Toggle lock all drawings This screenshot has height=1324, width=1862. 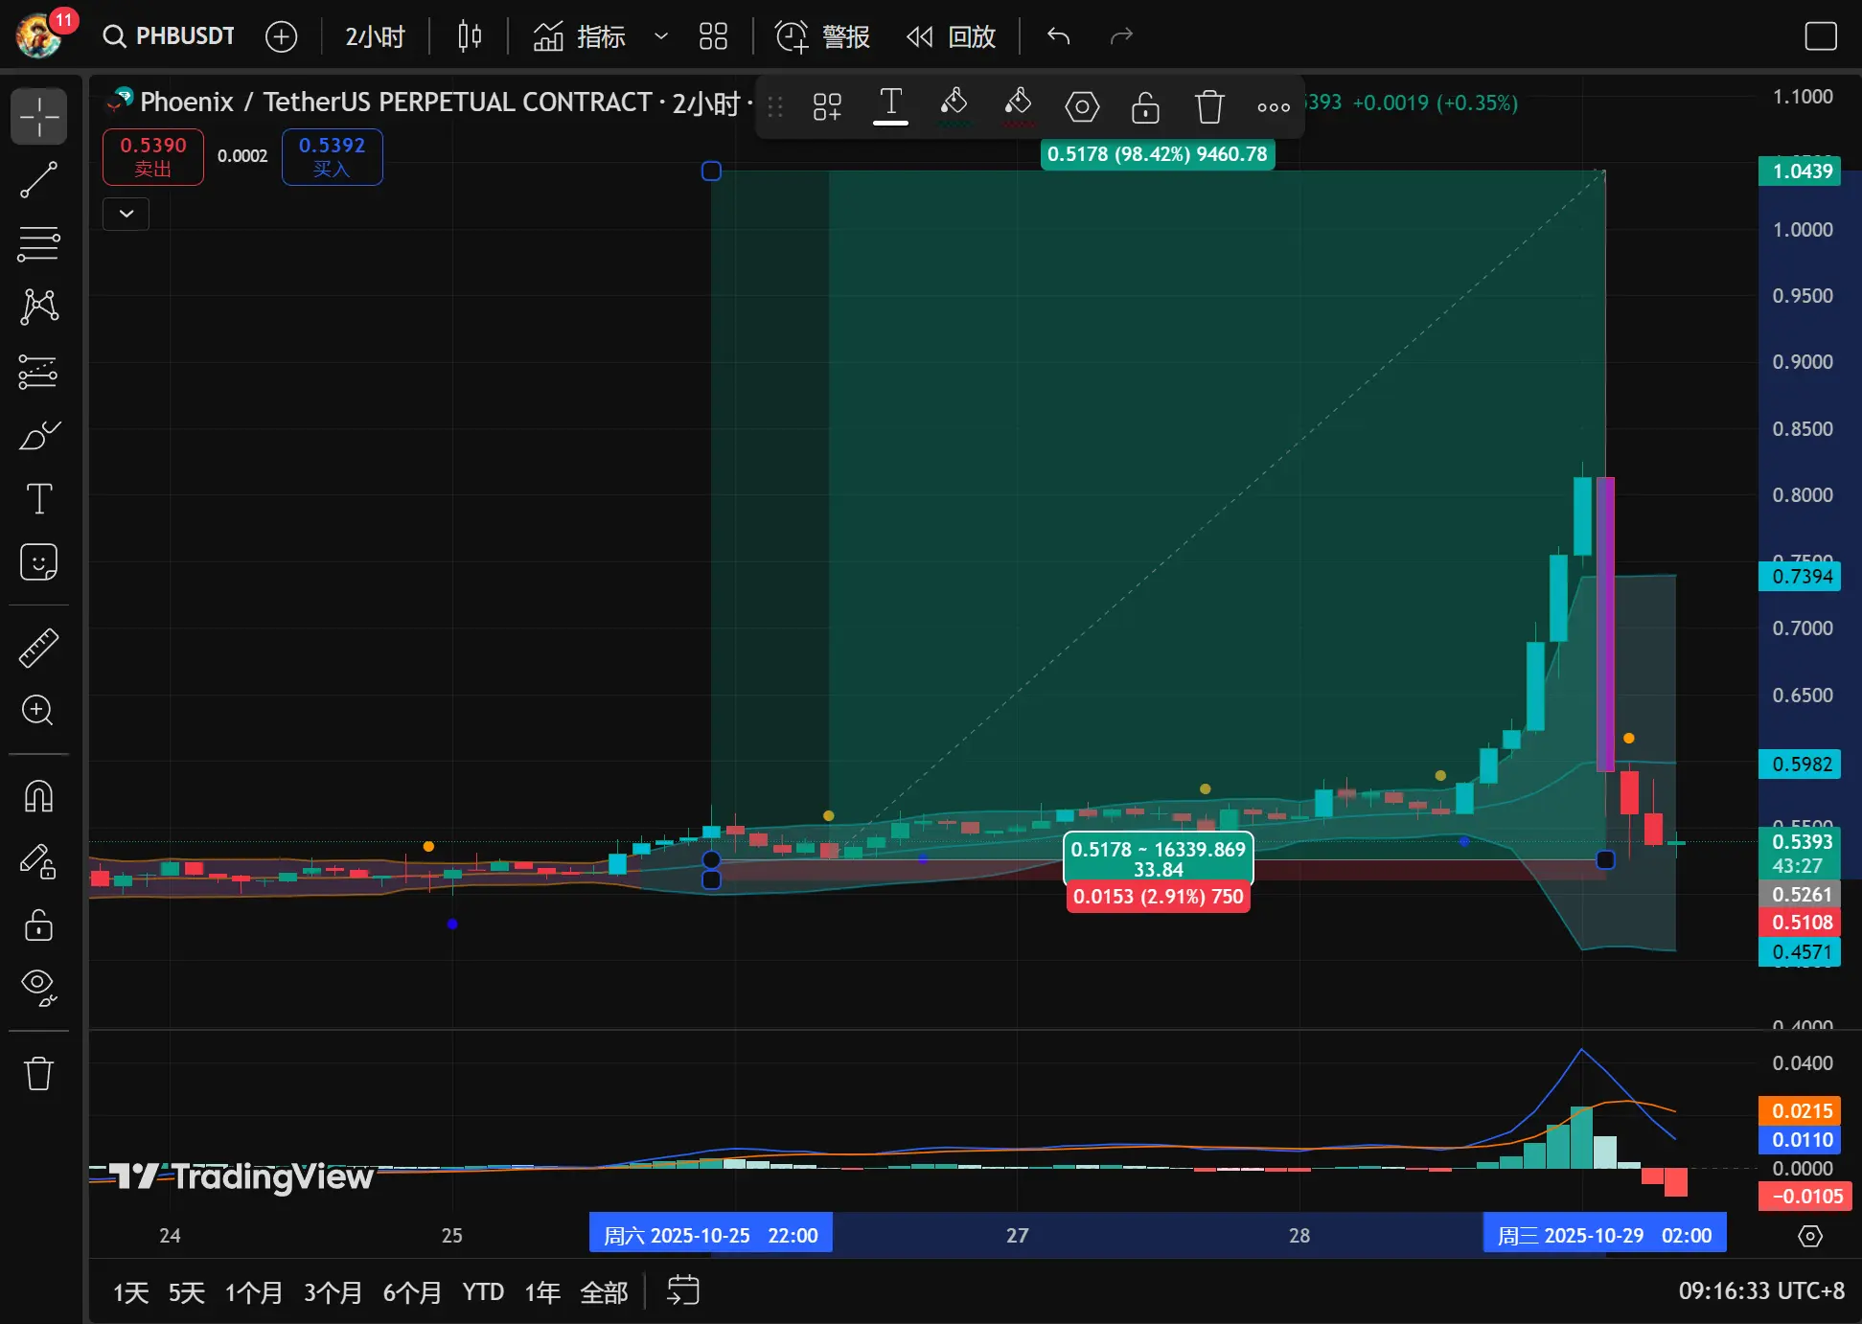point(38,925)
